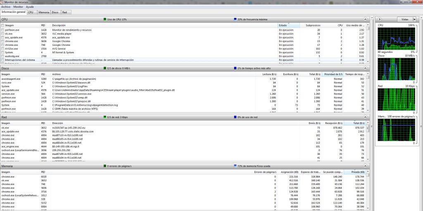423x211 pixels.
Task: Click the Red network graph
Action: coord(396,100)
